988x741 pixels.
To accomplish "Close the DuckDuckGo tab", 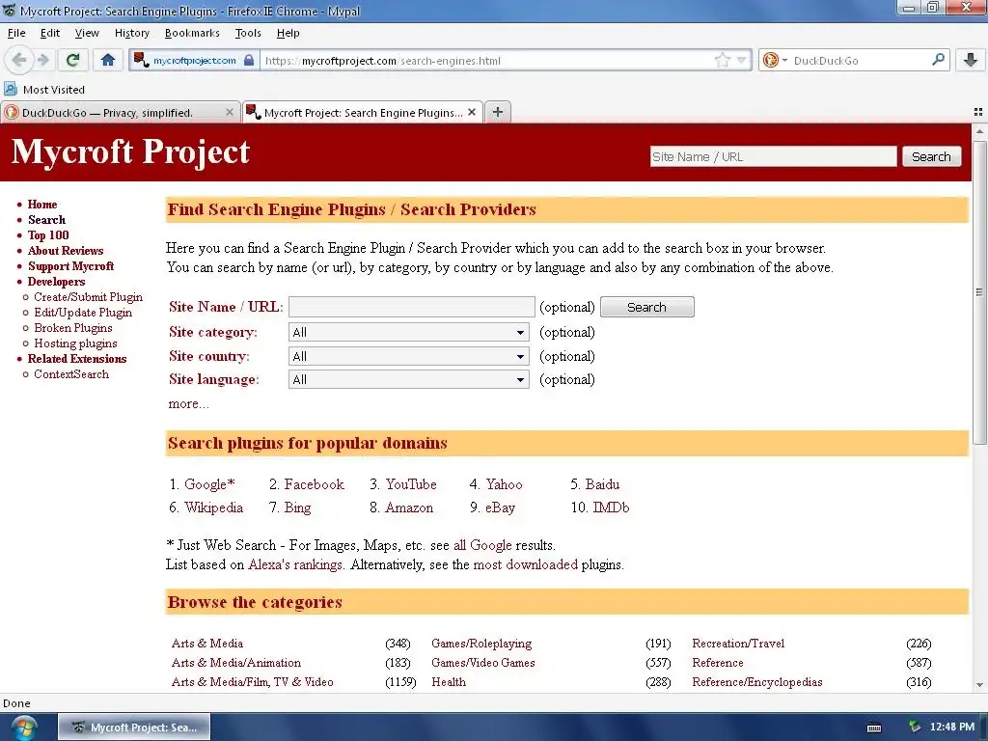I will coord(230,112).
